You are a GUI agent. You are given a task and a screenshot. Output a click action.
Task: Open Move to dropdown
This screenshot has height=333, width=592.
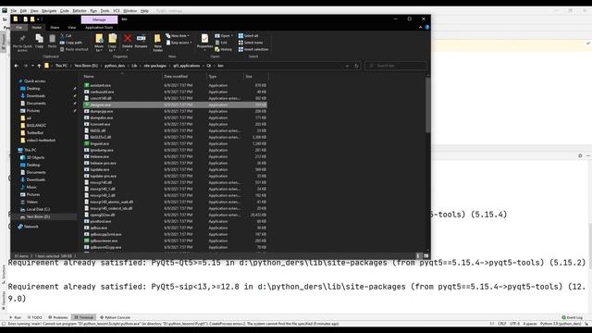pos(99,43)
